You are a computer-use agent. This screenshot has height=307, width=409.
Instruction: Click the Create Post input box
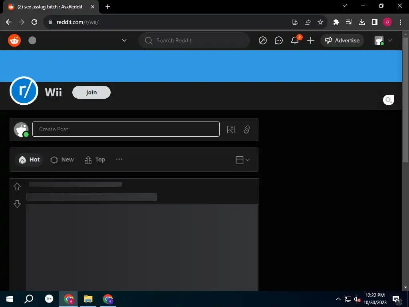click(x=126, y=129)
